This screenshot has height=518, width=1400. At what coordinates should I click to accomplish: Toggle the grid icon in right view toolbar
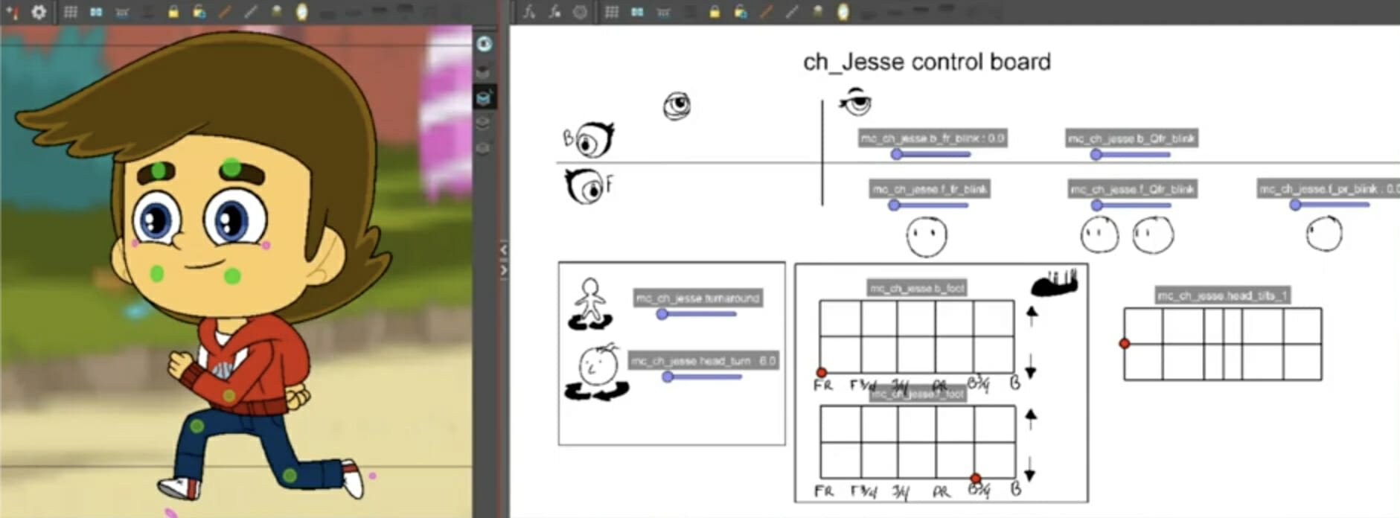coord(611,12)
